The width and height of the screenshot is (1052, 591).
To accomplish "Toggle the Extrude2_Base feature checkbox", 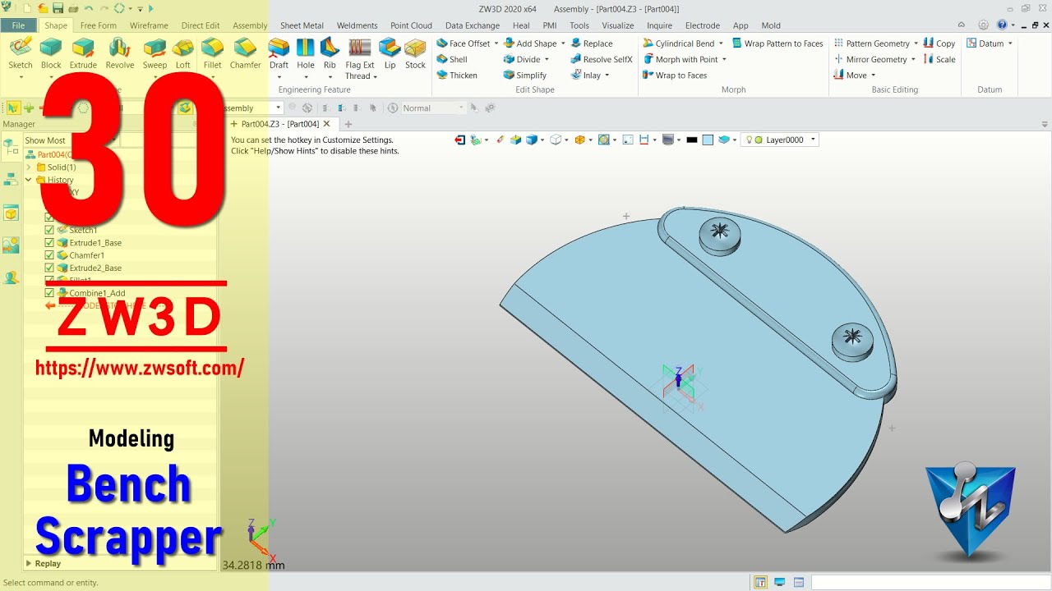I will (x=49, y=268).
